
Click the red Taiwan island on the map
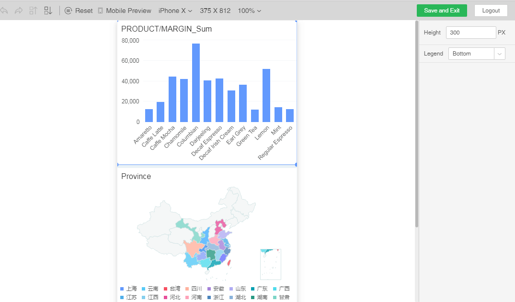tap(229, 263)
